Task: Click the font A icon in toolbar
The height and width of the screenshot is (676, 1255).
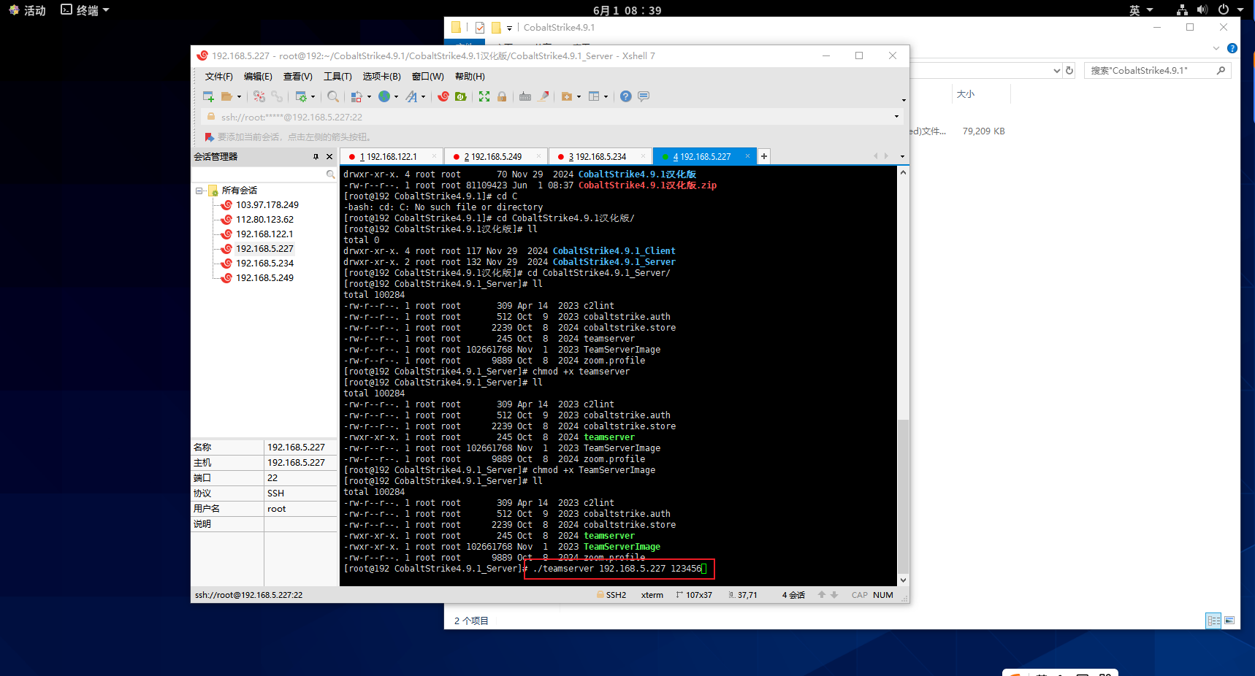Action: (x=412, y=96)
